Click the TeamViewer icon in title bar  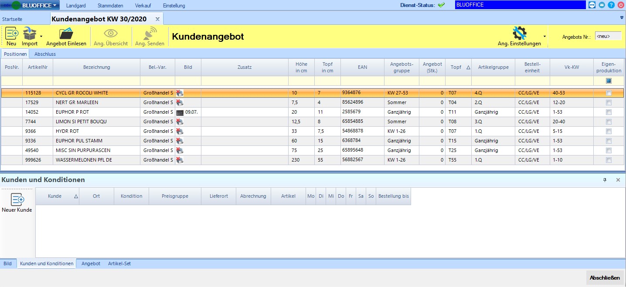pyautogui.click(x=592, y=5)
